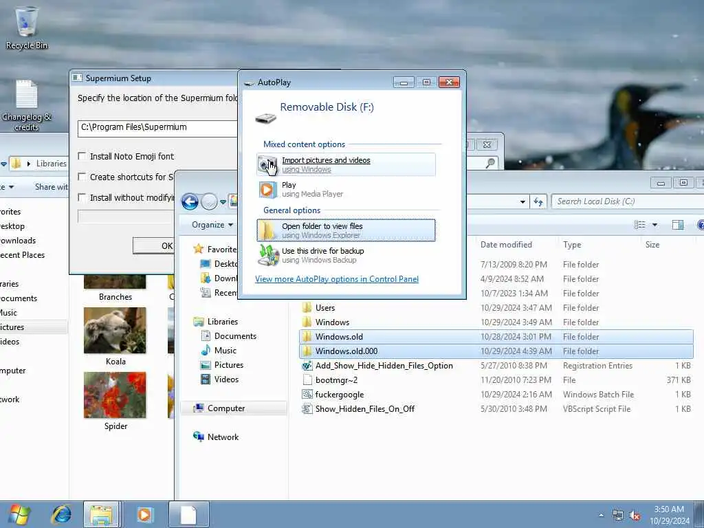
Task: Open Windows Explorer from the taskbar
Action: (102, 514)
